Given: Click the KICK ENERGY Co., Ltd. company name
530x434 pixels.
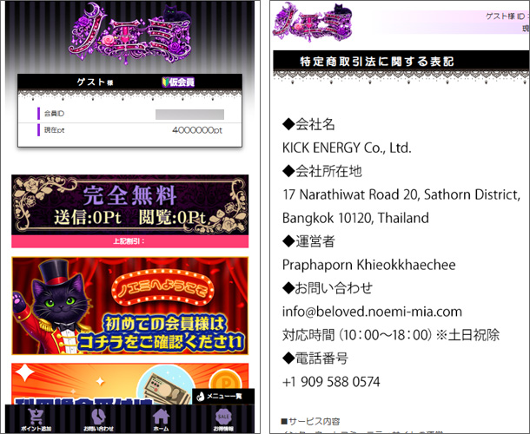Looking at the screenshot, I should click(347, 147).
